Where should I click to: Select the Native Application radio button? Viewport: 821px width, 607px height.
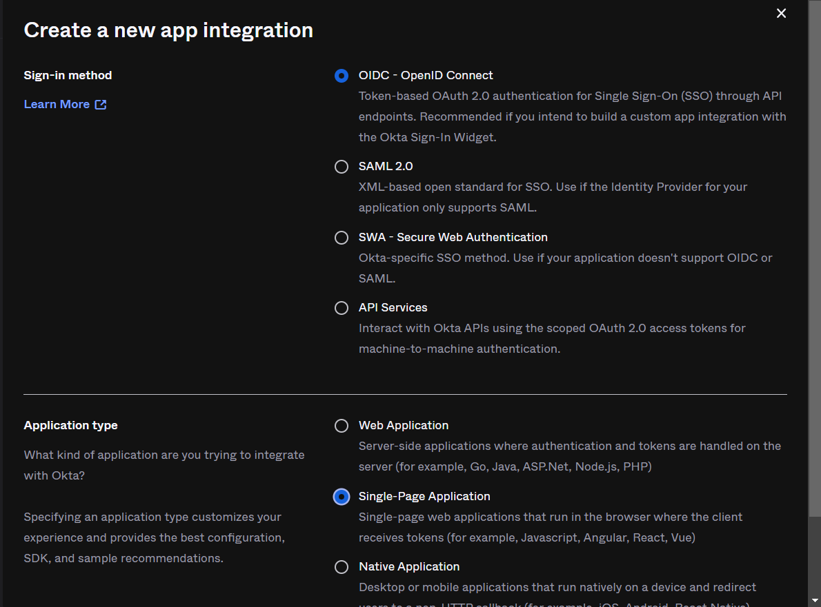[x=342, y=567]
